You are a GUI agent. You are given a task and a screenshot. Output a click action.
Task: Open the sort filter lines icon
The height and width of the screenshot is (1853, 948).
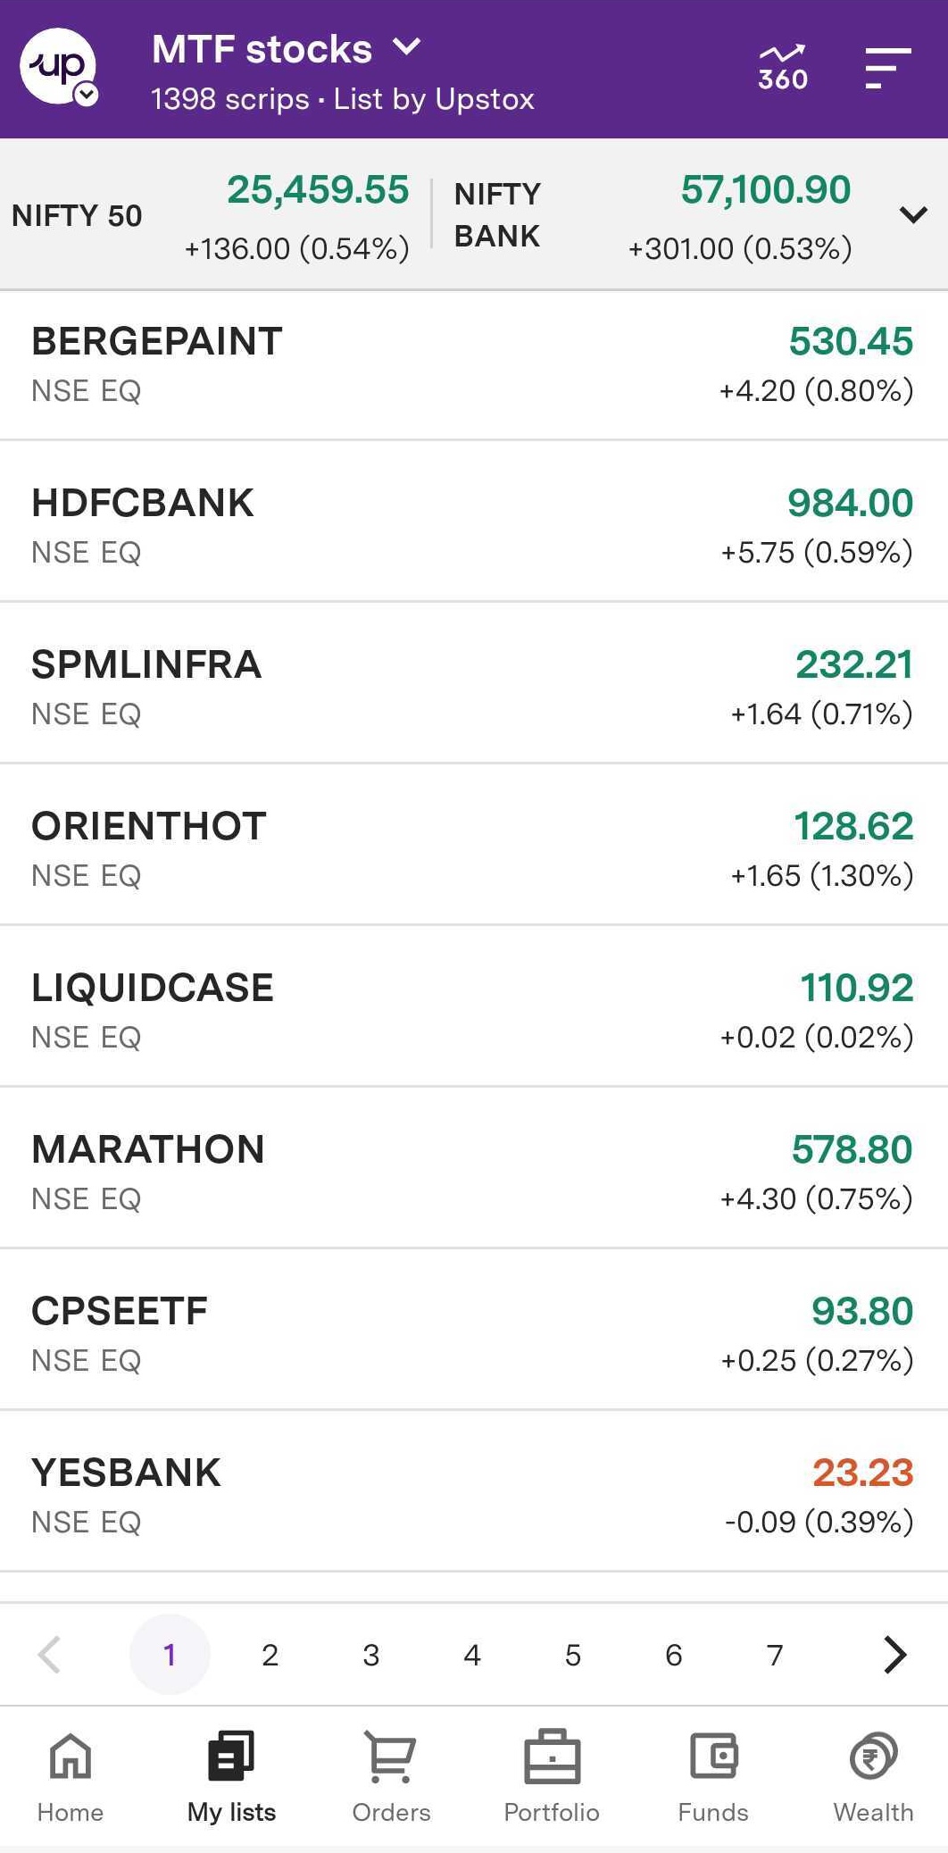(887, 68)
